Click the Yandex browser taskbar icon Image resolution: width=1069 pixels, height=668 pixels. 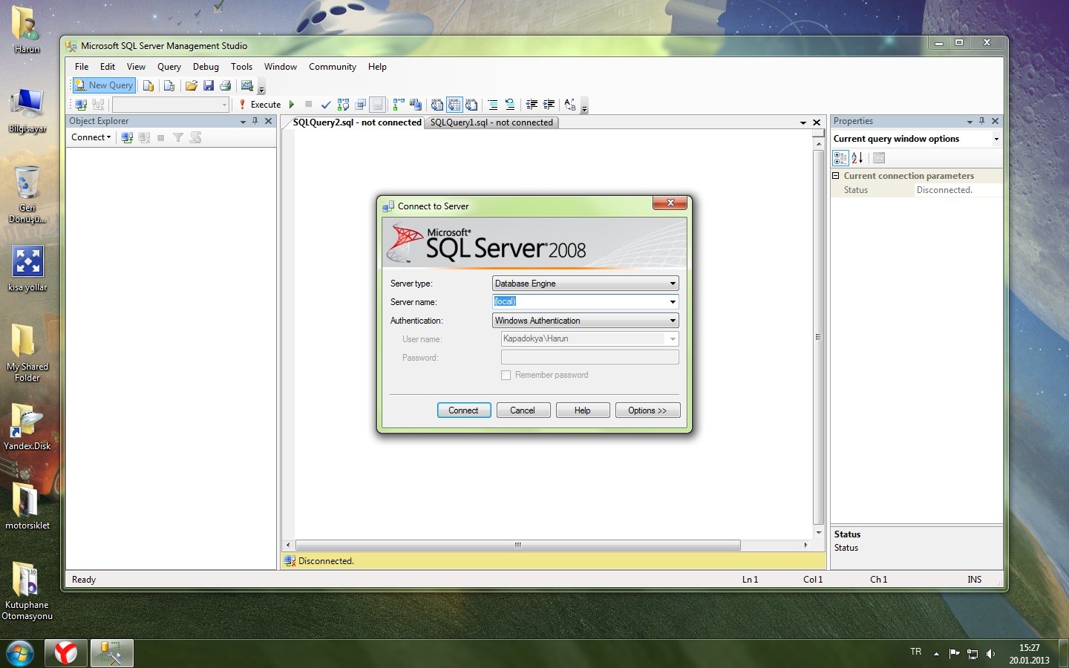point(66,652)
